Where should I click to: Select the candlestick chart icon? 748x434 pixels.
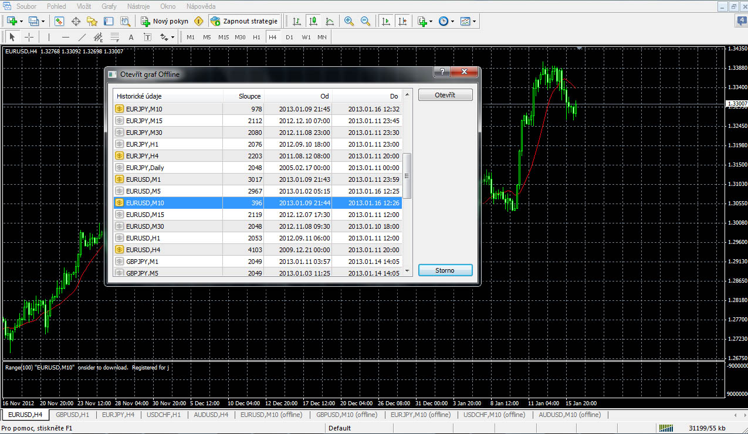click(x=313, y=21)
